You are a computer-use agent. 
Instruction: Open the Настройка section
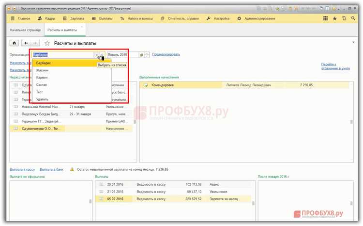[218, 18]
